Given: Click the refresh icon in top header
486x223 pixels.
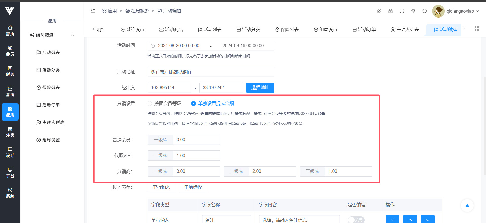Looking at the screenshot, I should [424, 11].
